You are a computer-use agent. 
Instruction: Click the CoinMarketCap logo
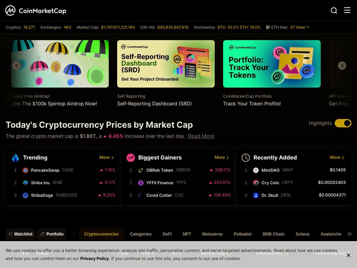(x=36, y=10)
